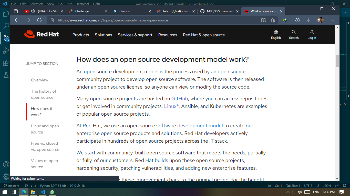Click the IDM extension icon
Screen dimensions: 350x196
point(284,20)
